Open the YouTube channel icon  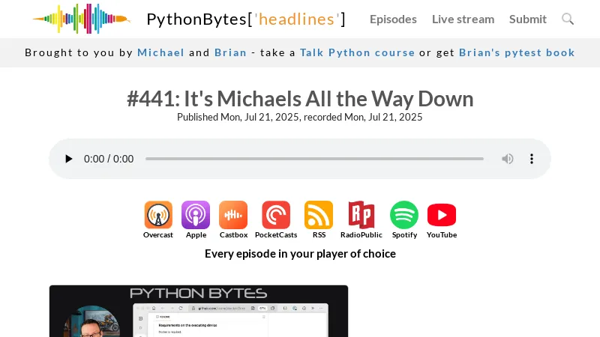point(442,215)
